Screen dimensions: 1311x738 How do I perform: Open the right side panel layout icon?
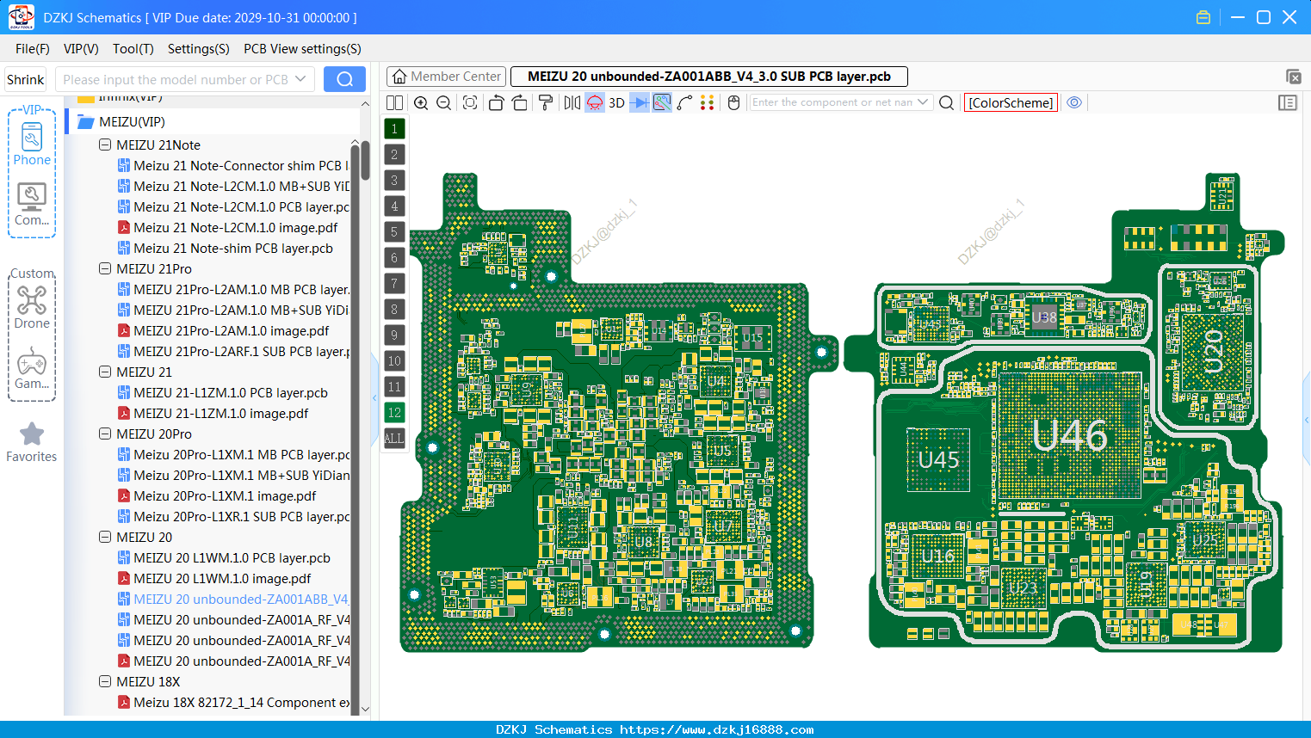(1288, 103)
